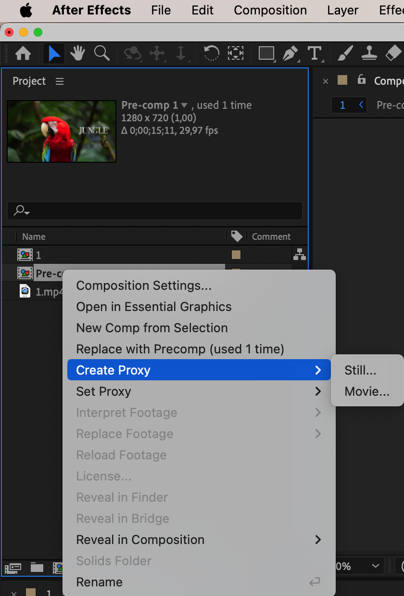Select the Hand tool
The height and width of the screenshot is (596, 404).
[77, 53]
